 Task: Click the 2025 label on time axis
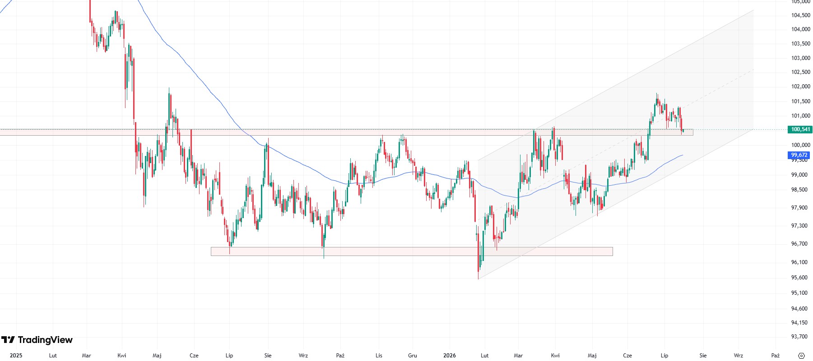(16, 356)
